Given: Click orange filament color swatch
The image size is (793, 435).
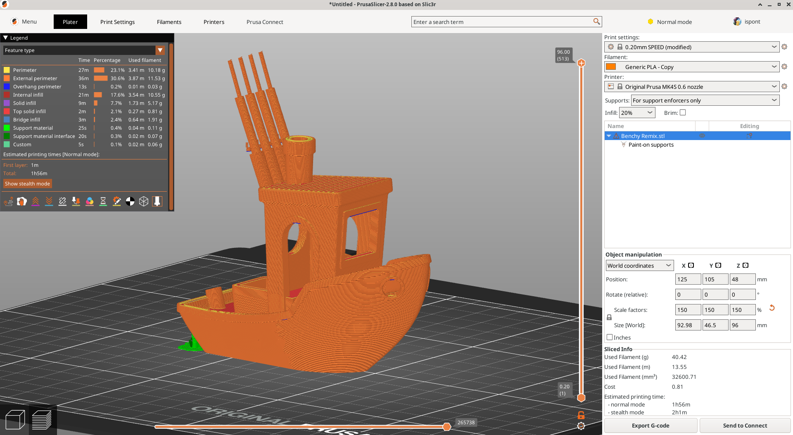Looking at the screenshot, I should tap(611, 67).
